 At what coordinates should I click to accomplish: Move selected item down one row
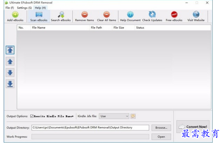click(x=10, y=73)
